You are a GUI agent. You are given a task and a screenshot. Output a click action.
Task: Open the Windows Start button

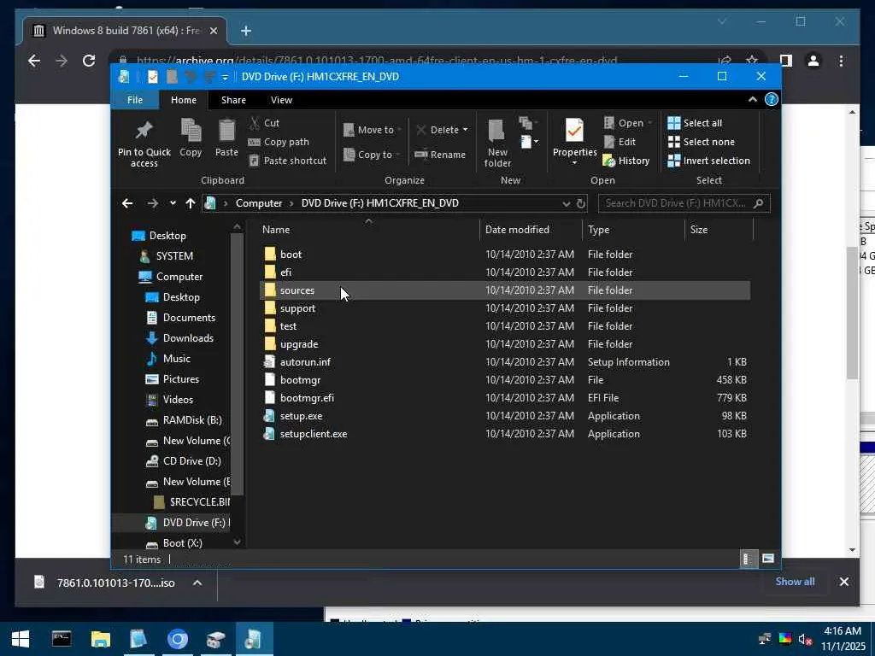21,639
